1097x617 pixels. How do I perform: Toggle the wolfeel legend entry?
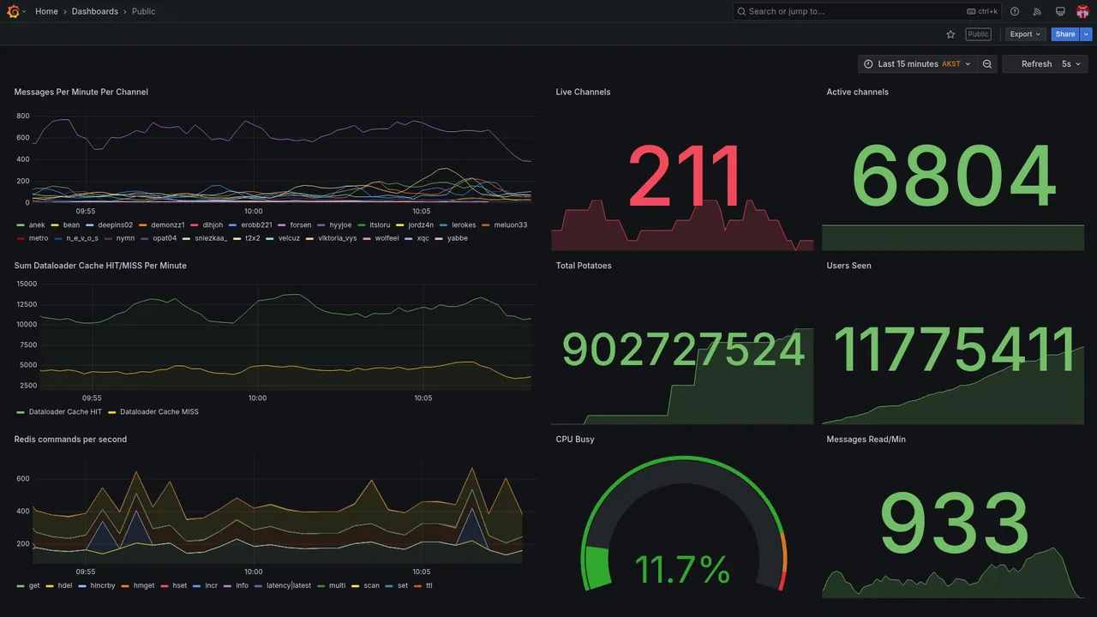pos(387,238)
